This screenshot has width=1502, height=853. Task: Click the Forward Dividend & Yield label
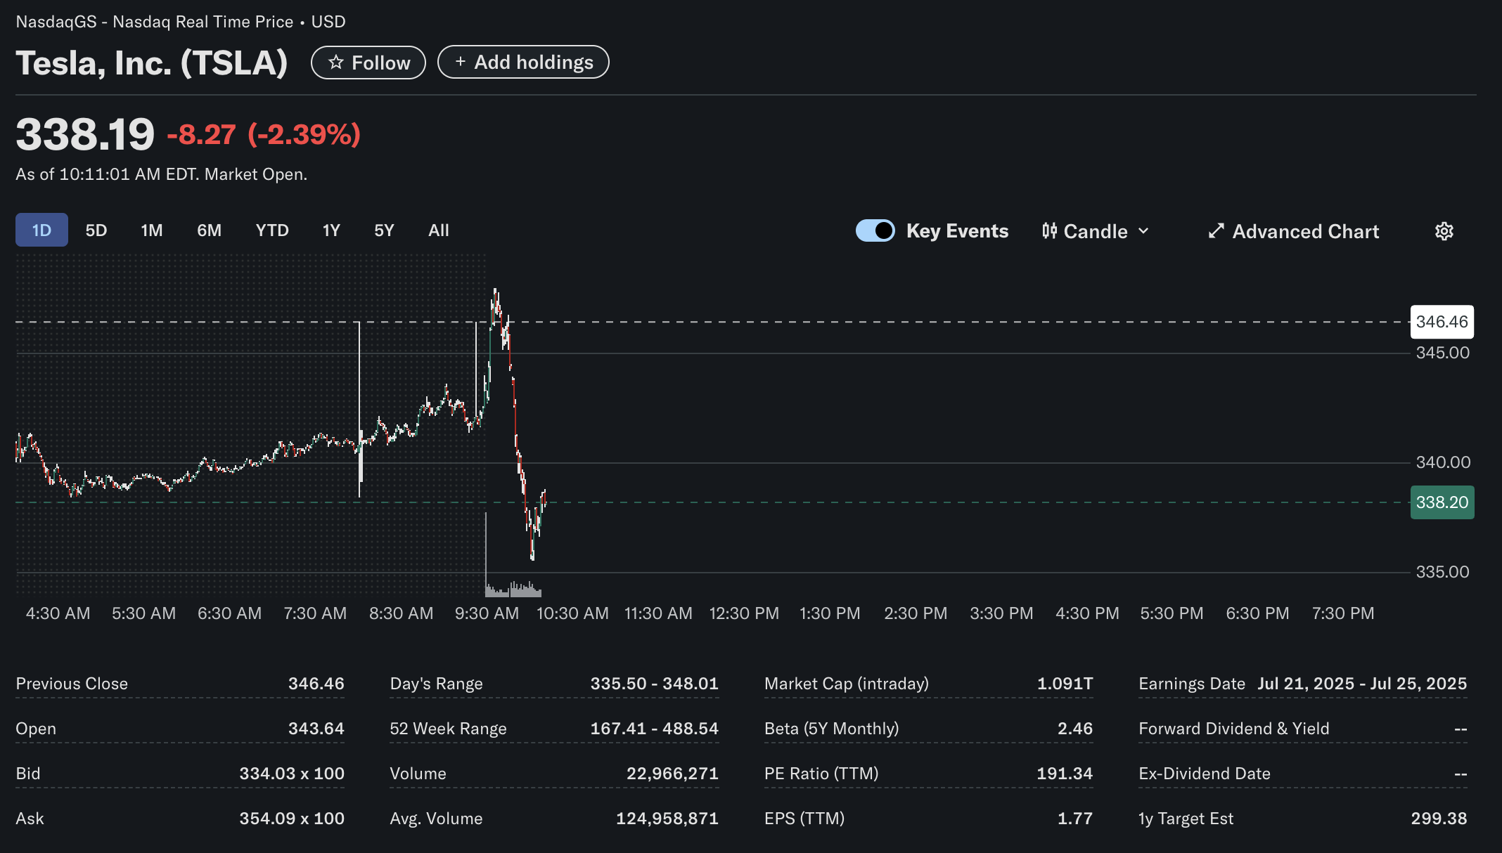(1234, 729)
